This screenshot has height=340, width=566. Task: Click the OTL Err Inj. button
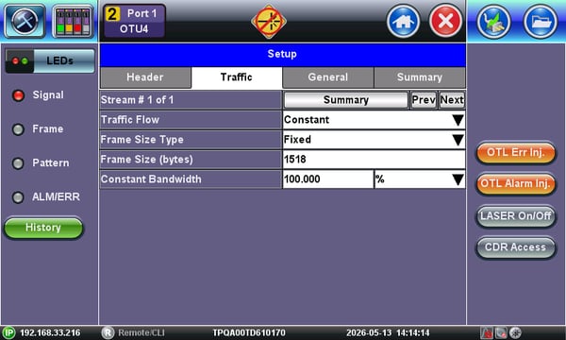(515, 152)
